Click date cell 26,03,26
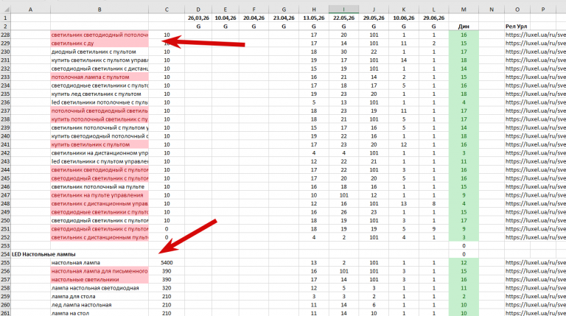566x316 pixels. click(198, 18)
